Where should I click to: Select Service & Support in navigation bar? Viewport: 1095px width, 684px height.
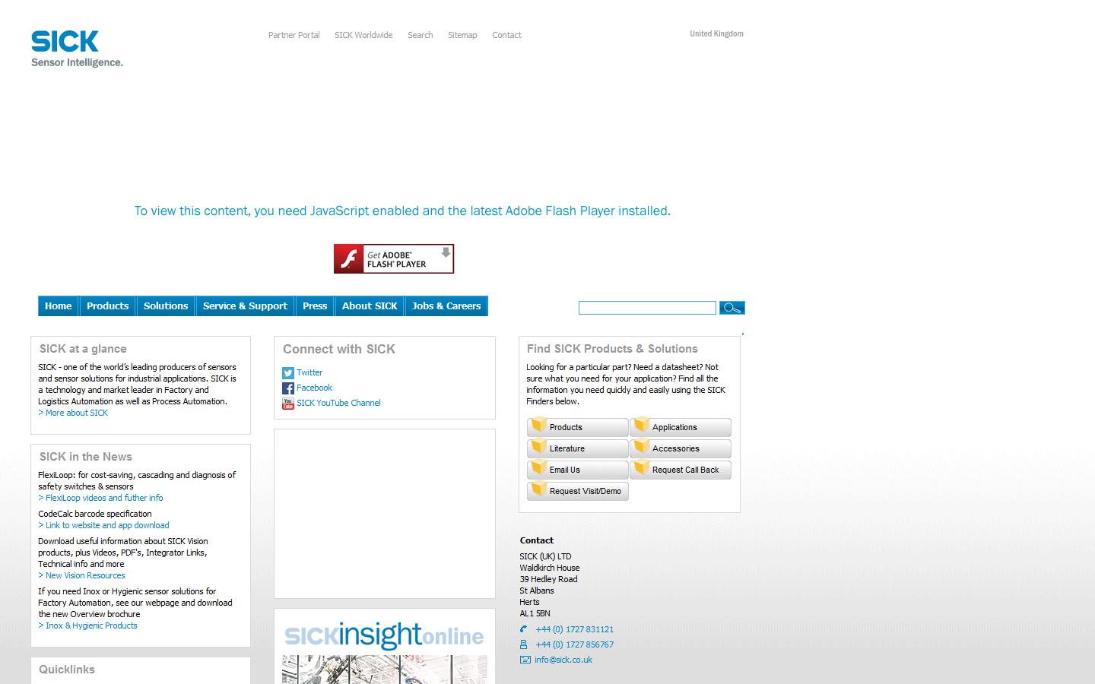click(245, 306)
